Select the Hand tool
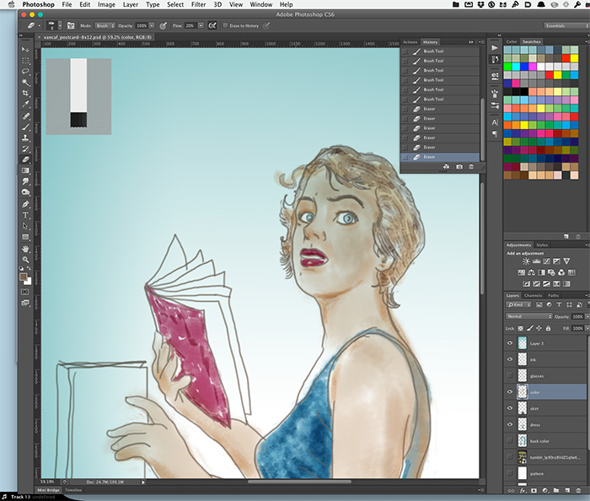This screenshot has height=501, width=590. [x=25, y=249]
